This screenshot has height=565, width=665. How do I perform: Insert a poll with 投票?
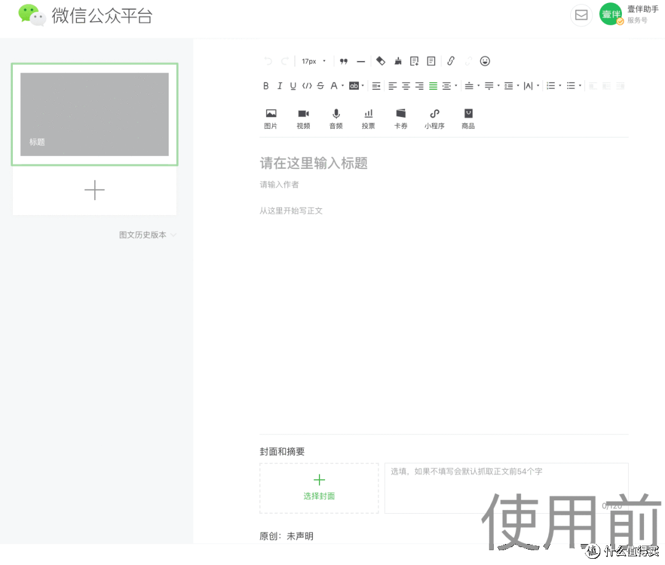(x=368, y=120)
